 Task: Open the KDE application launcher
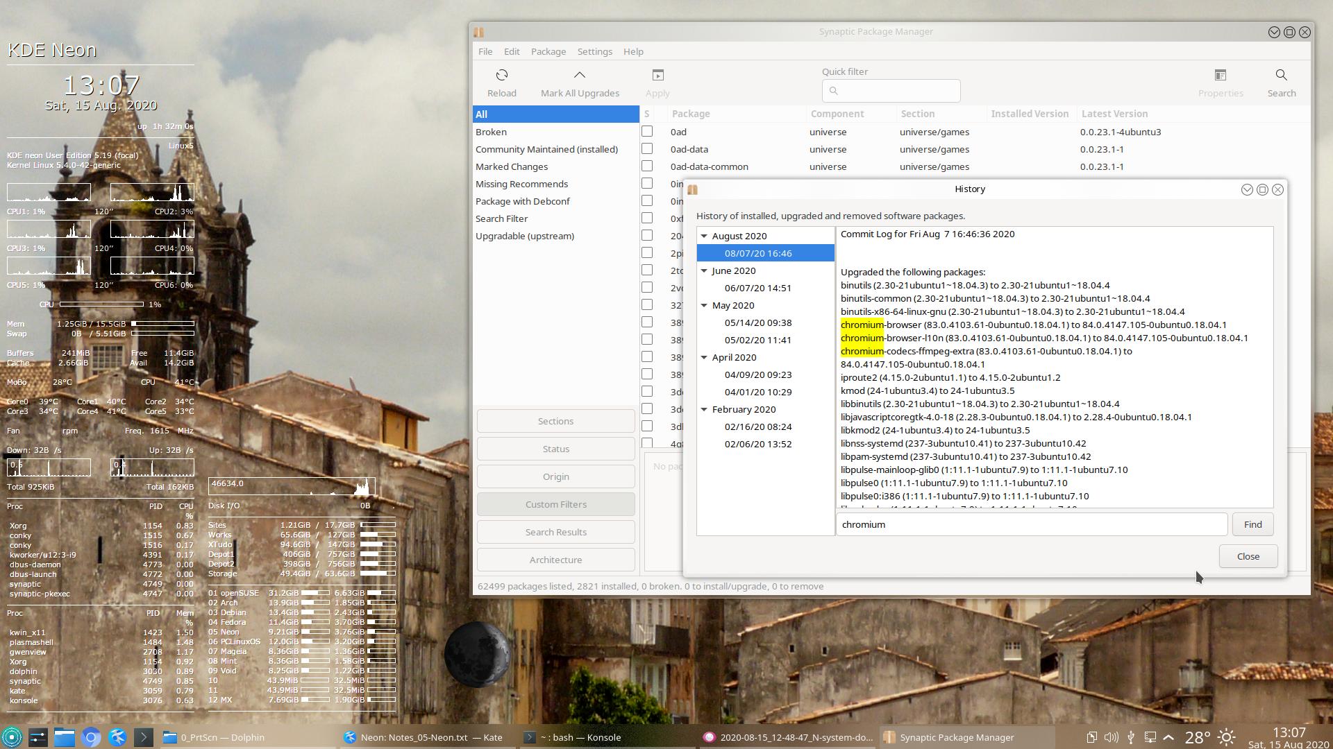pos(12,737)
